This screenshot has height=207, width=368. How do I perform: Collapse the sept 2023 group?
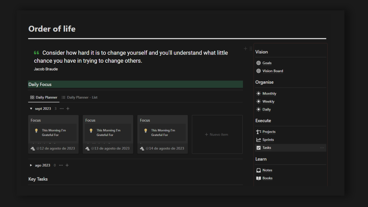tap(31, 109)
